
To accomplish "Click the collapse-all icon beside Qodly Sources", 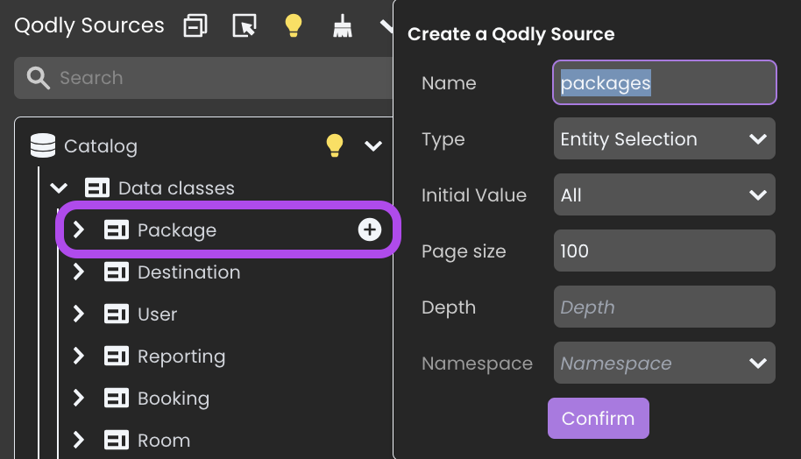I will click(x=195, y=25).
